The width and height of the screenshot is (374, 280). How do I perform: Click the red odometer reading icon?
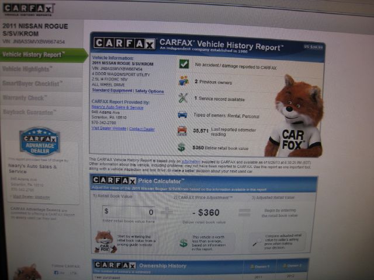point(182,131)
